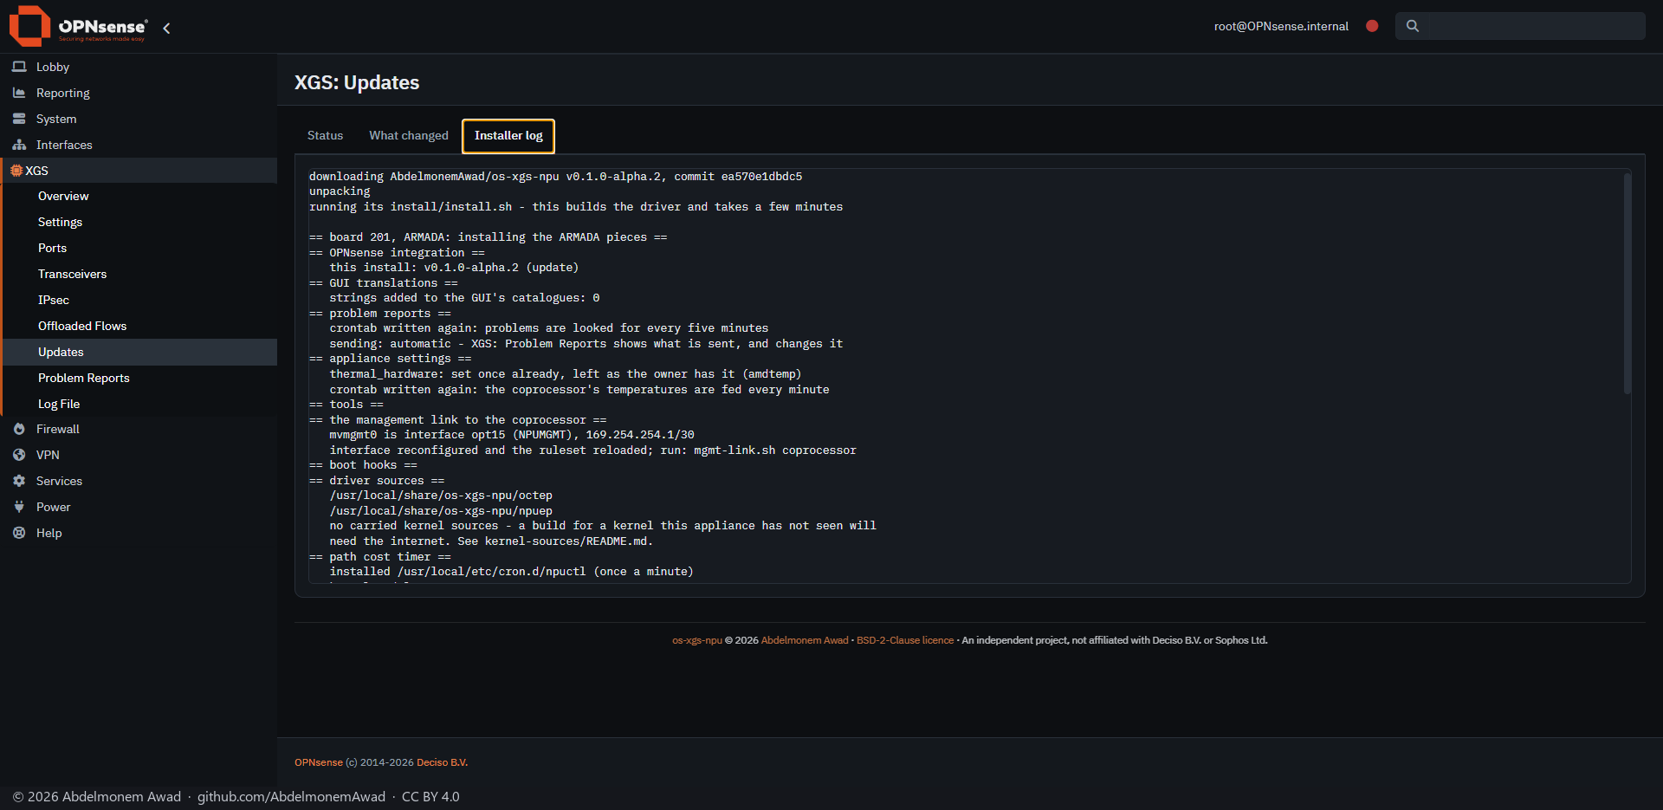Expand the Lobby menu

(139, 67)
